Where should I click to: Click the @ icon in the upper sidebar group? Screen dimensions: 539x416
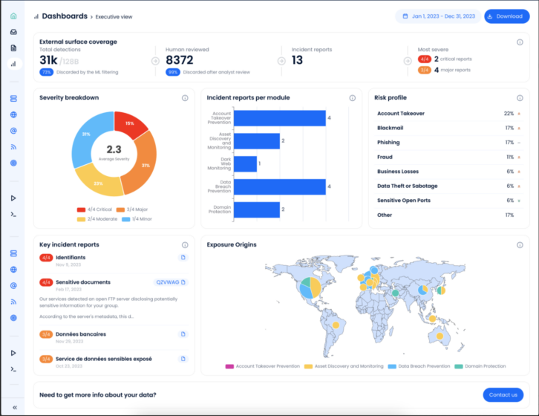(13, 131)
